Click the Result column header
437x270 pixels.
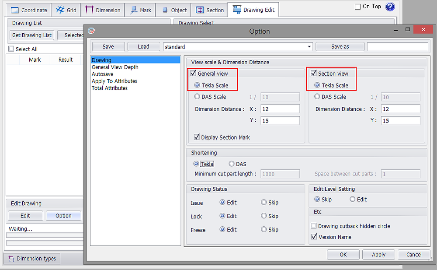tap(66, 60)
